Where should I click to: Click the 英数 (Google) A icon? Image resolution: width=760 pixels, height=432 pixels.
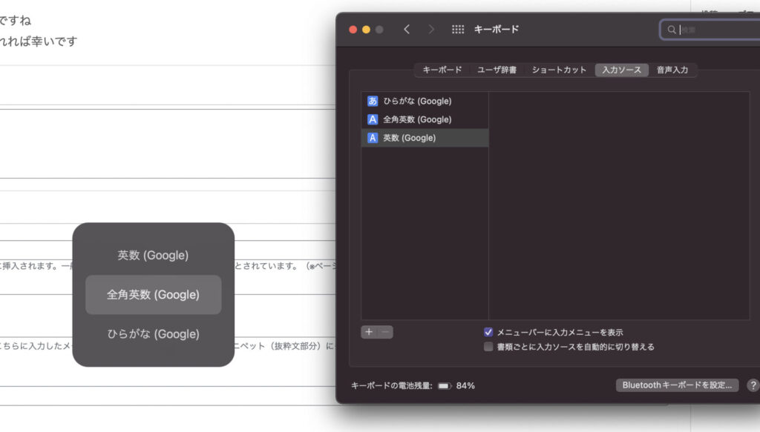pos(373,138)
